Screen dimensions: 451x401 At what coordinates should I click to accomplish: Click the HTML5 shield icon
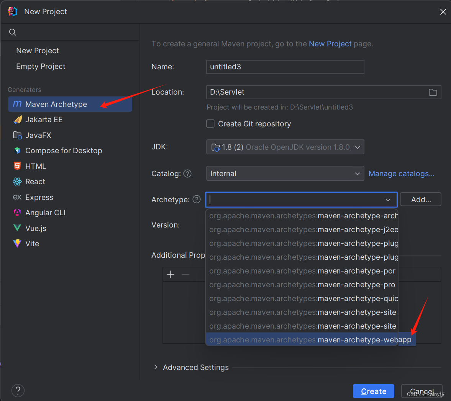pos(17,166)
